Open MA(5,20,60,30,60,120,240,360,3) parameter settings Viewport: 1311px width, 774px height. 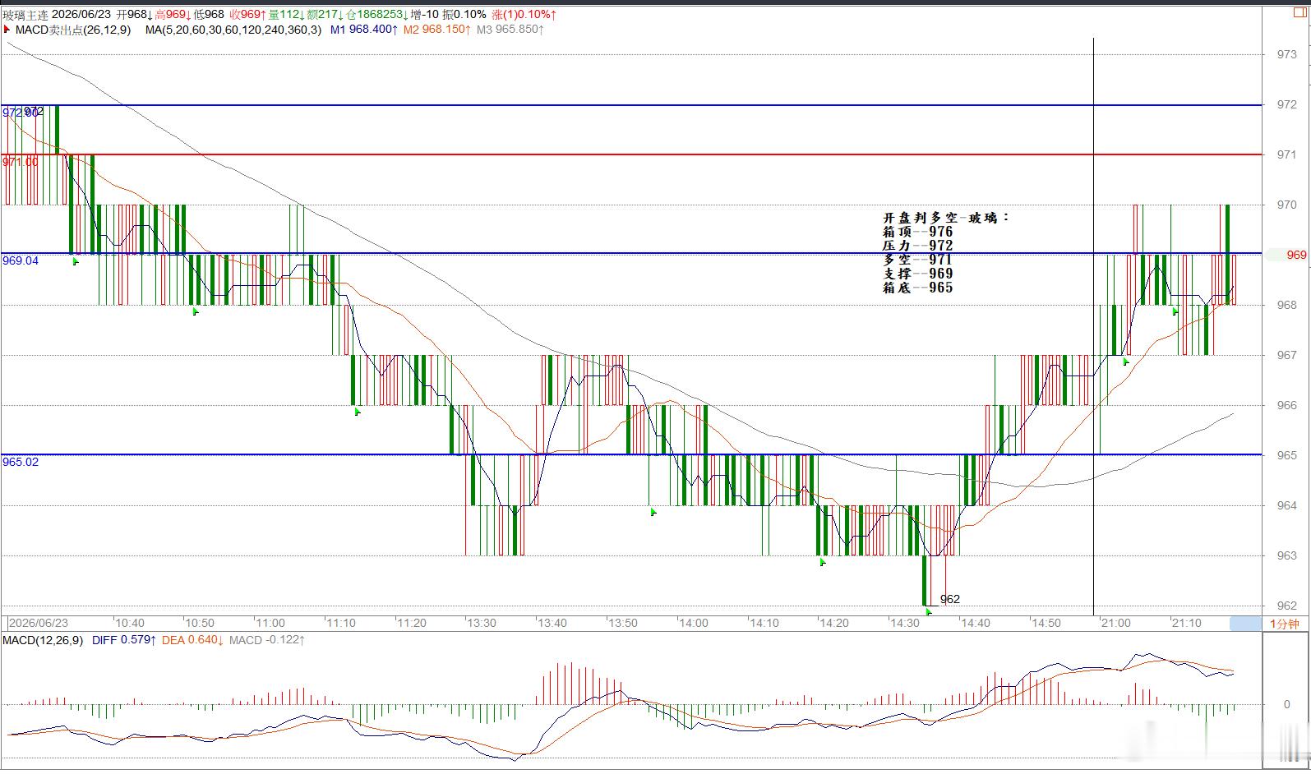tap(233, 30)
